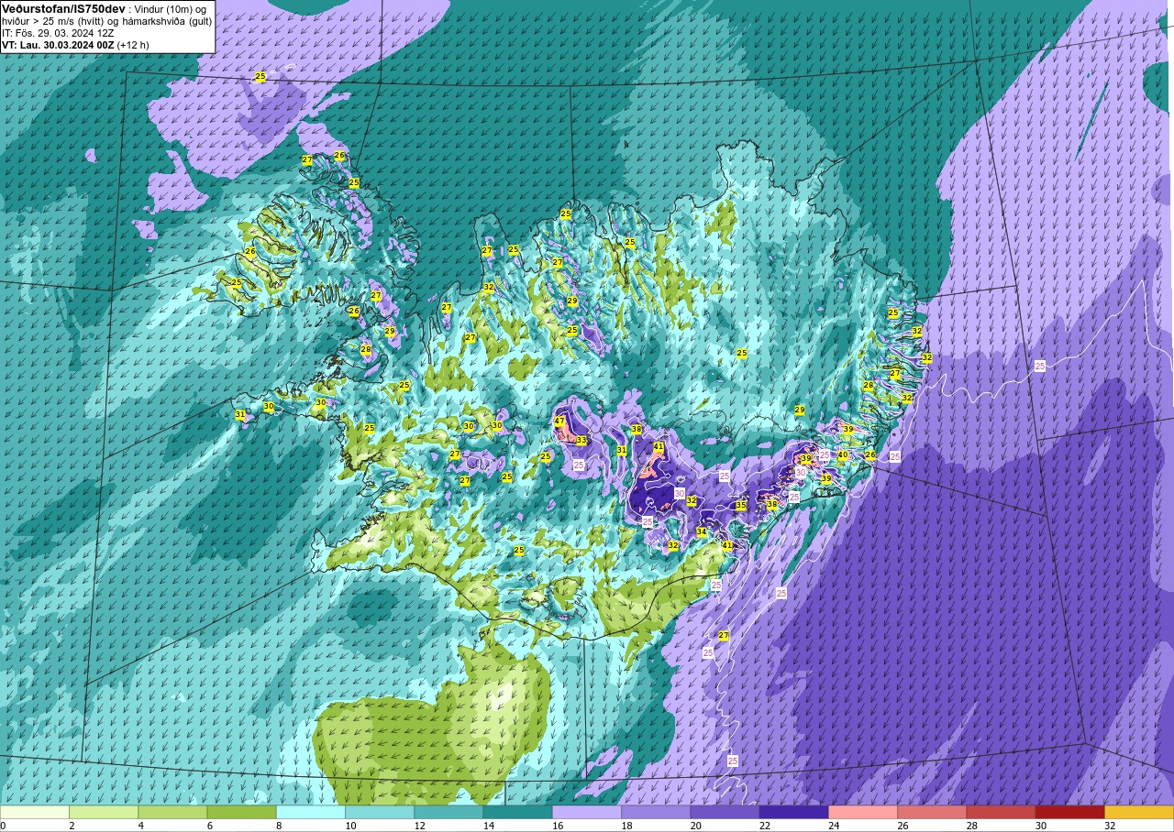Click the olive 6–8 m/s legend swatch
Screen dimensions: 1174x832
(x=242, y=812)
